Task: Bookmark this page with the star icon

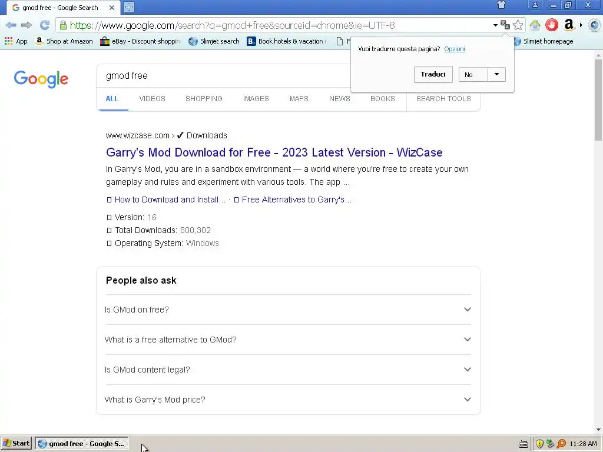Action: click(518, 25)
